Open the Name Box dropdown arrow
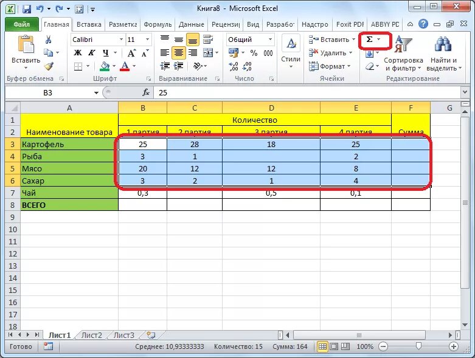475x358 pixels. coord(96,92)
